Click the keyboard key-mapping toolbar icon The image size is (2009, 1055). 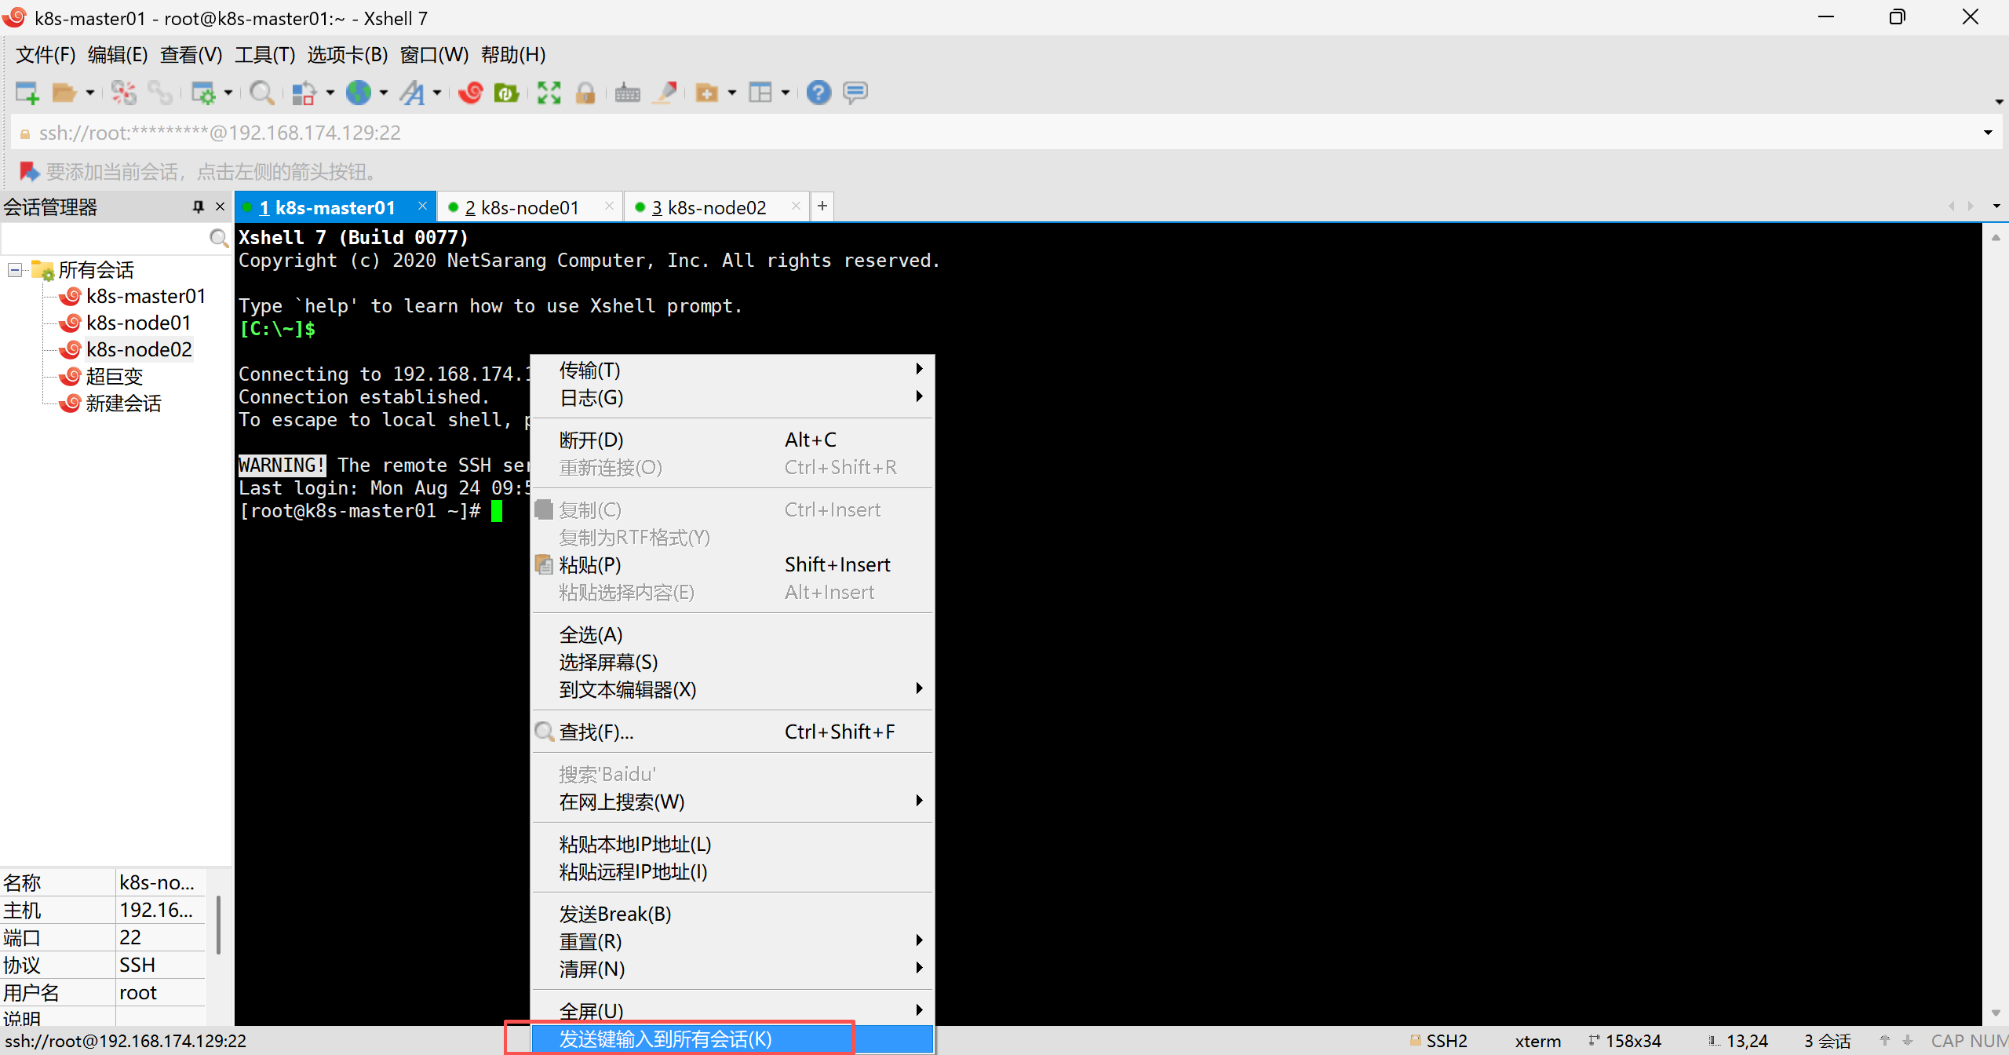pos(627,93)
